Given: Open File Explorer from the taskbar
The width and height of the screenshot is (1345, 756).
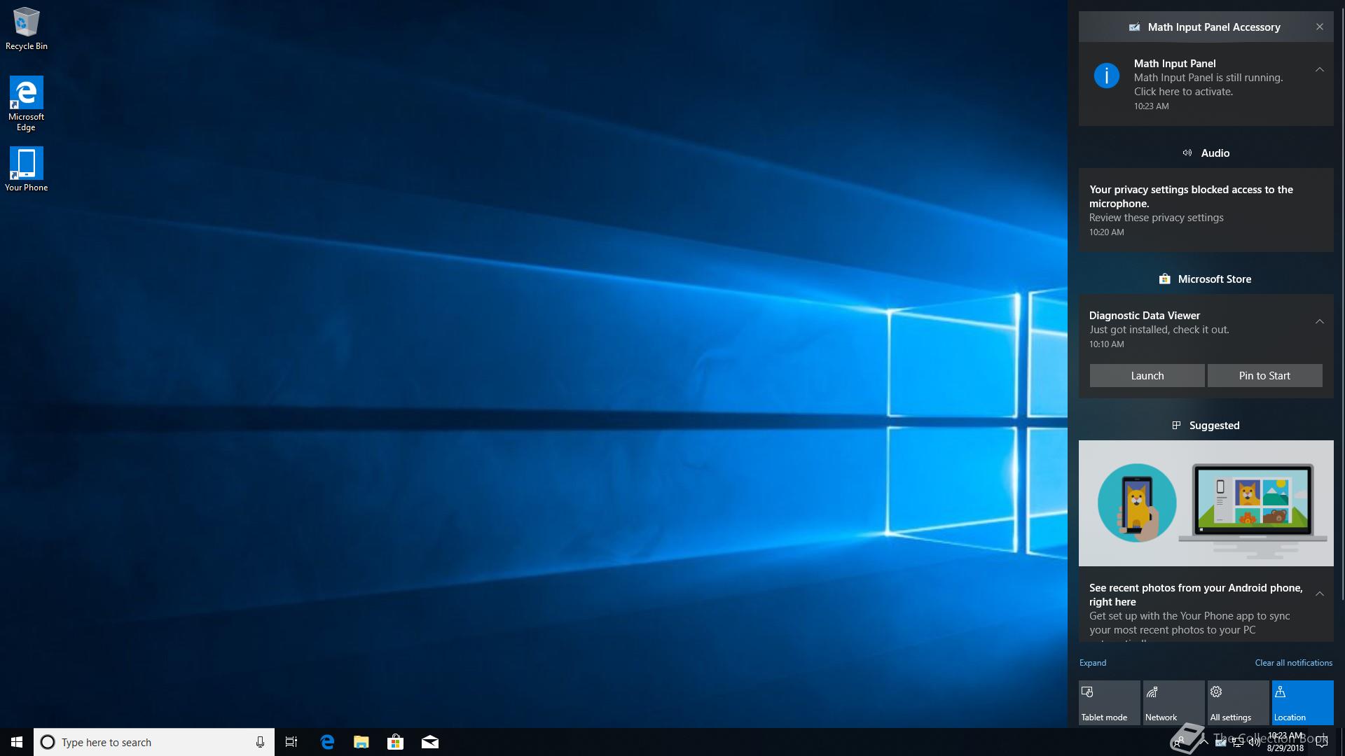Looking at the screenshot, I should 361,742.
